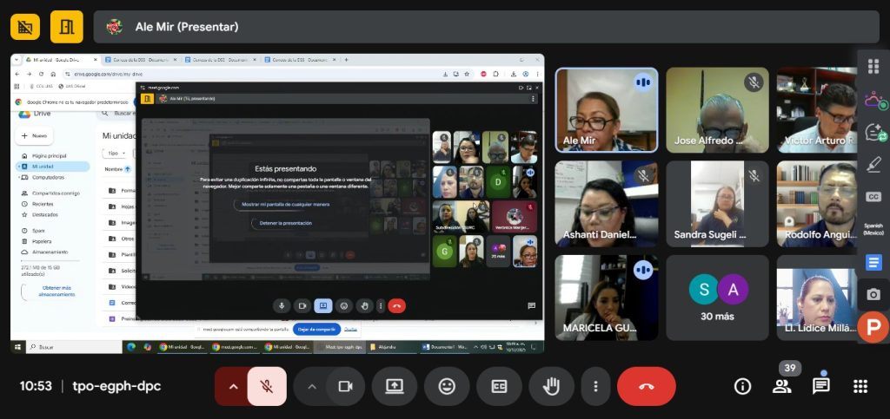Open more options three-dot menu
890x419 pixels.
(x=595, y=387)
